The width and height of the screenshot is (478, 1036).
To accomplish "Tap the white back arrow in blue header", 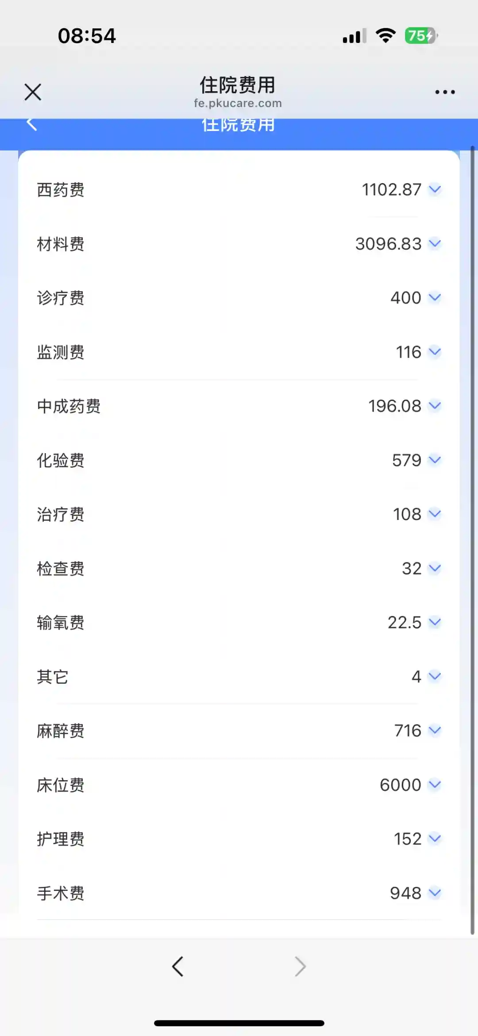I will pyautogui.click(x=31, y=124).
